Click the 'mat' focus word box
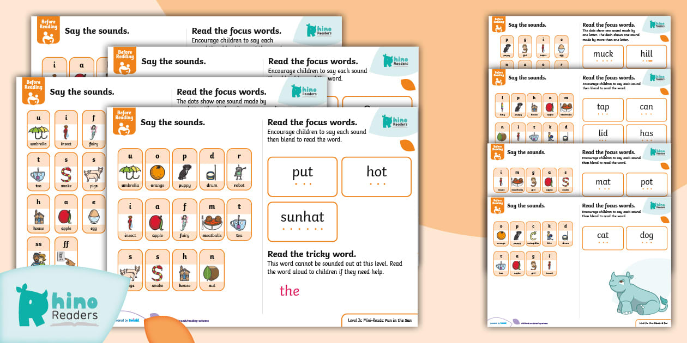The image size is (687, 343). tap(602, 184)
